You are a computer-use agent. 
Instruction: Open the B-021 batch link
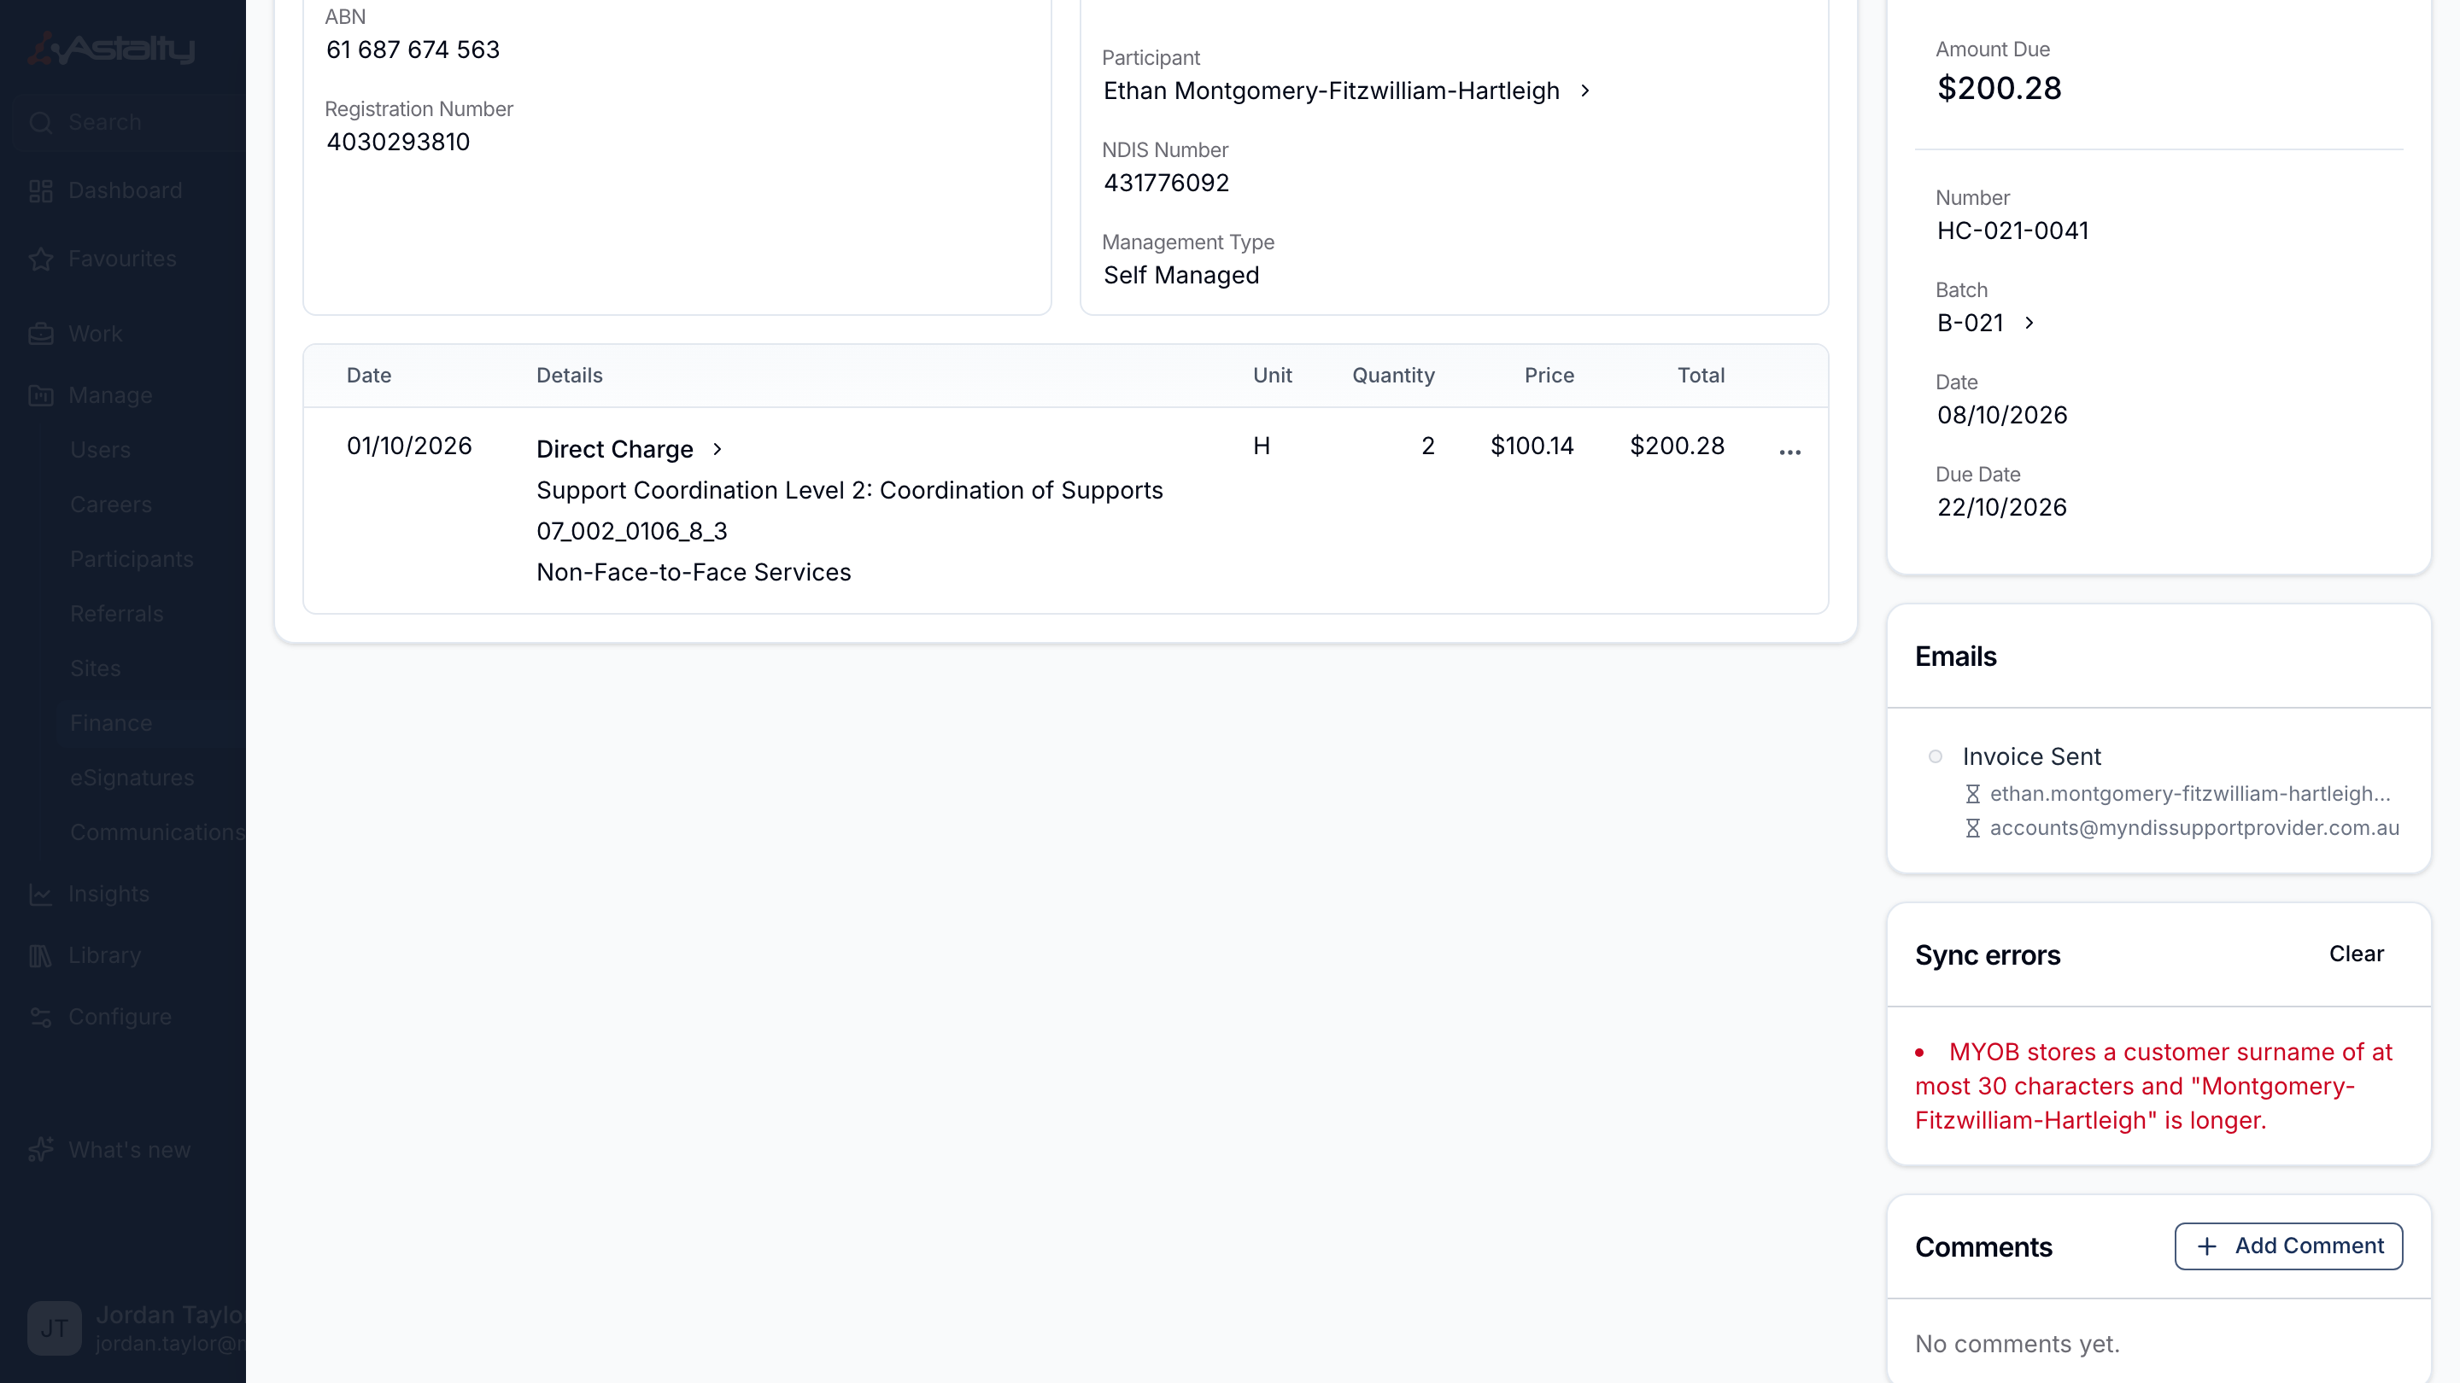point(1970,324)
